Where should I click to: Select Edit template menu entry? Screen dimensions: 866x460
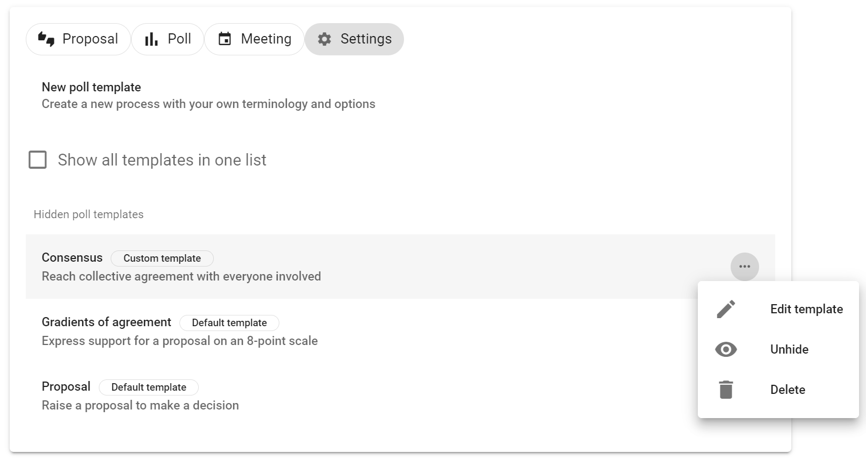778,309
